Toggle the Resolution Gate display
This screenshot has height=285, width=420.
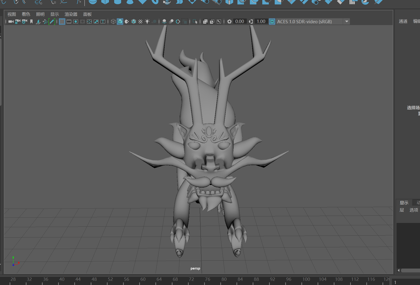click(x=76, y=21)
